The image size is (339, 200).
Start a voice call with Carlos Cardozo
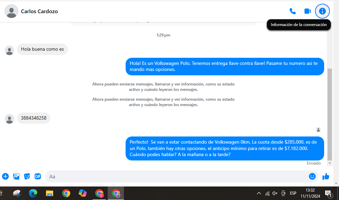(x=292, y=11)
